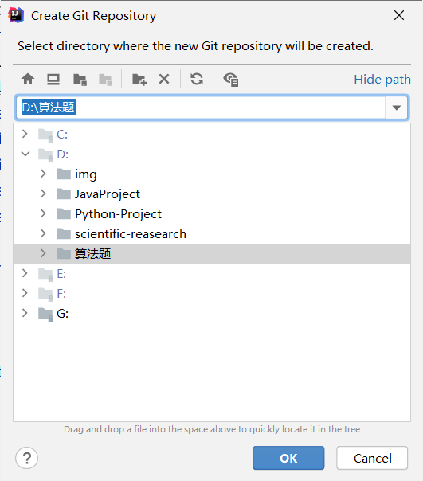Image resolution: width=423 pixels, height=481 pixels.
Task: Refresh the directory tree
Action: [197, 79]
